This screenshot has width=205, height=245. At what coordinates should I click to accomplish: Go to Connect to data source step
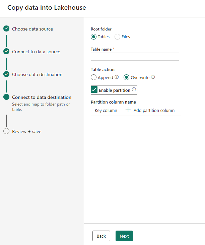coord(36,52)
